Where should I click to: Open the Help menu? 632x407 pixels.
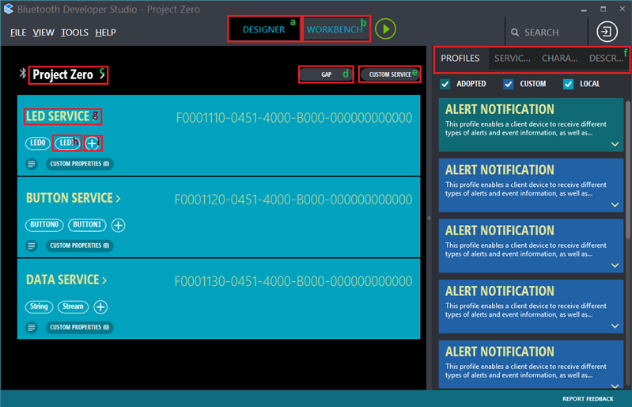[106, 32]
